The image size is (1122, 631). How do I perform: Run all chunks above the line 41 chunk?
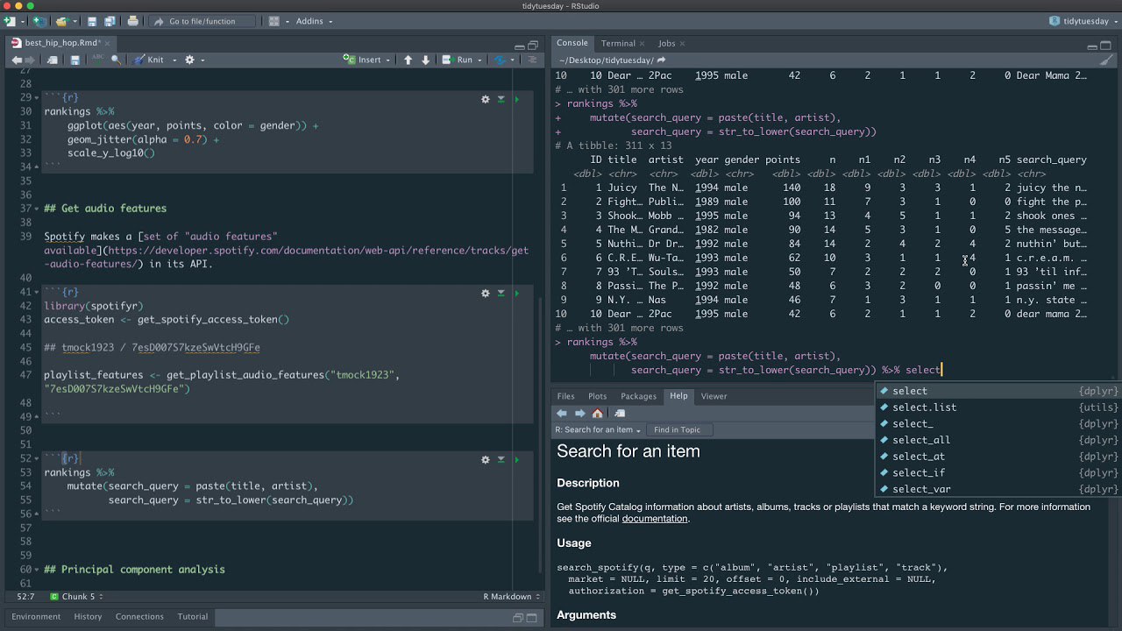pos(501,293)
